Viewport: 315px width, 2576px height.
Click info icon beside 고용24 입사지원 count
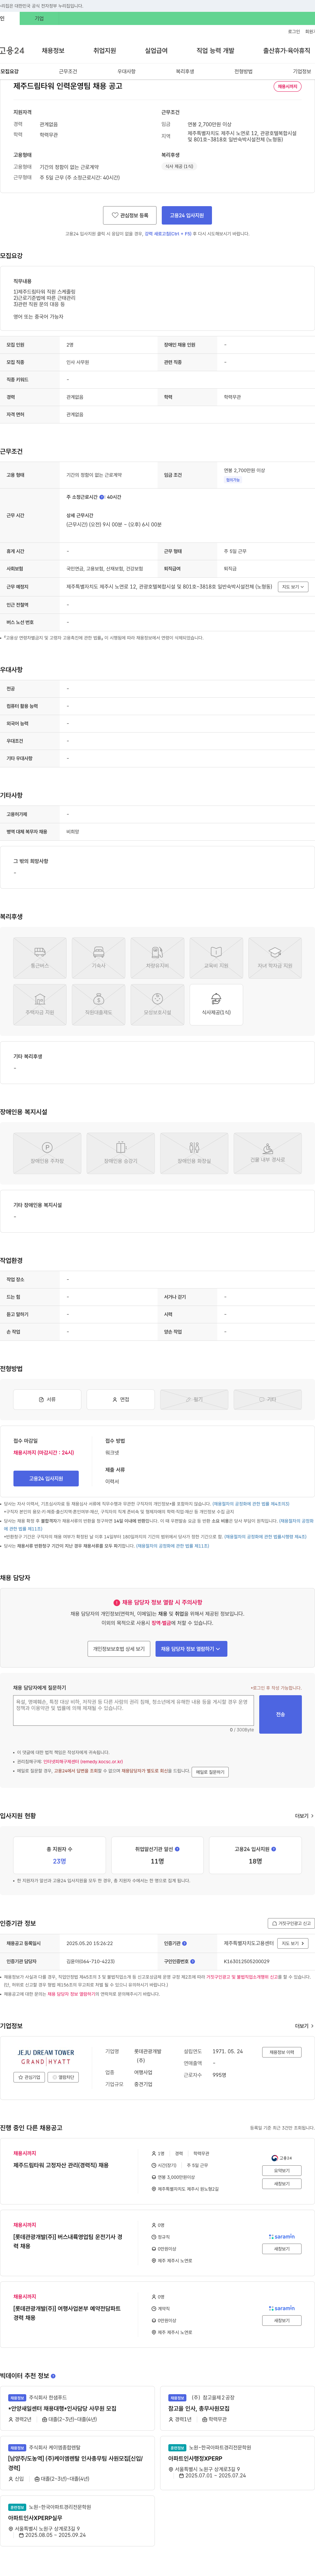pos(274,1849)
